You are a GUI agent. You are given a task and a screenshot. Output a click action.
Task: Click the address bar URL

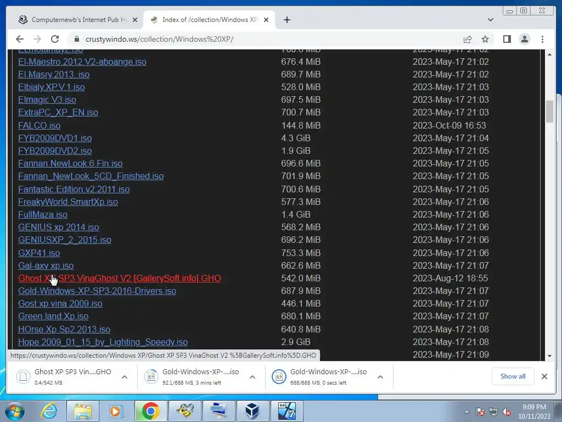160,39
